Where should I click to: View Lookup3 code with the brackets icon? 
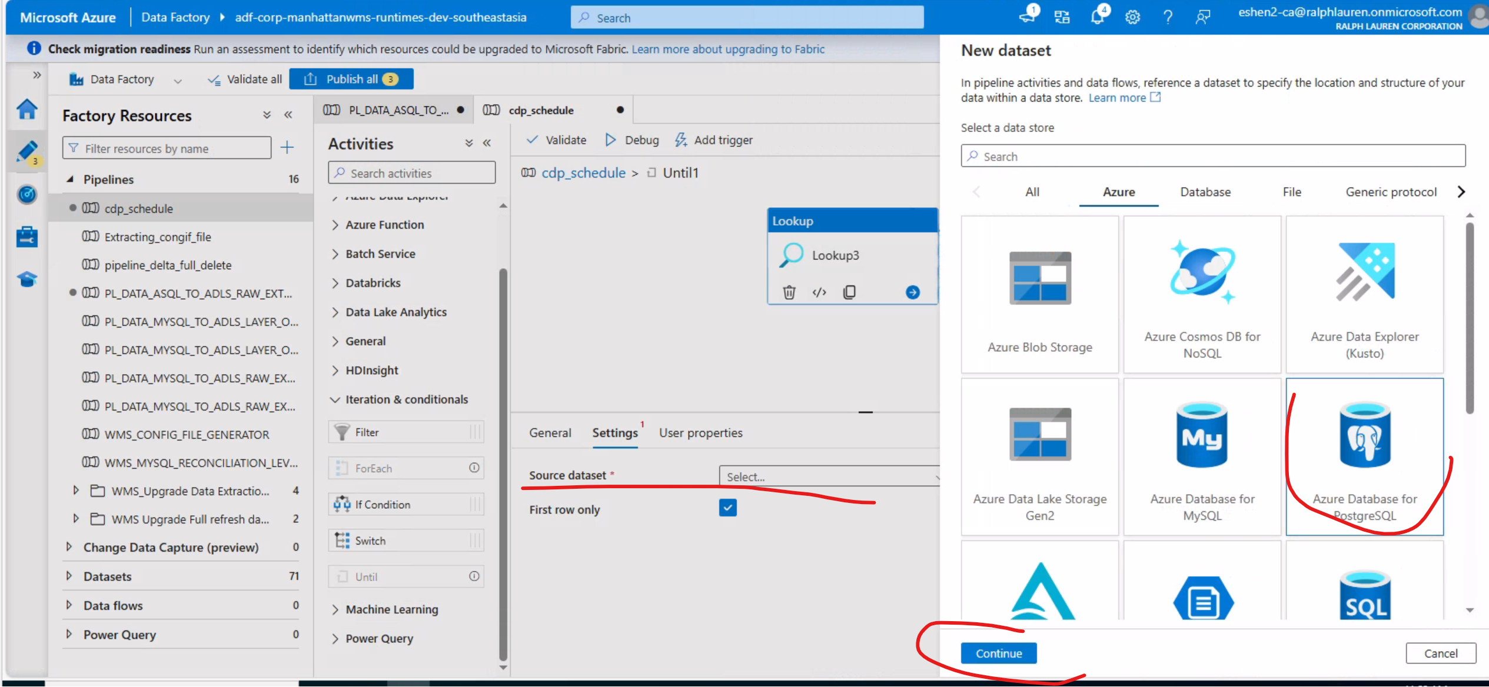[819, 292]
